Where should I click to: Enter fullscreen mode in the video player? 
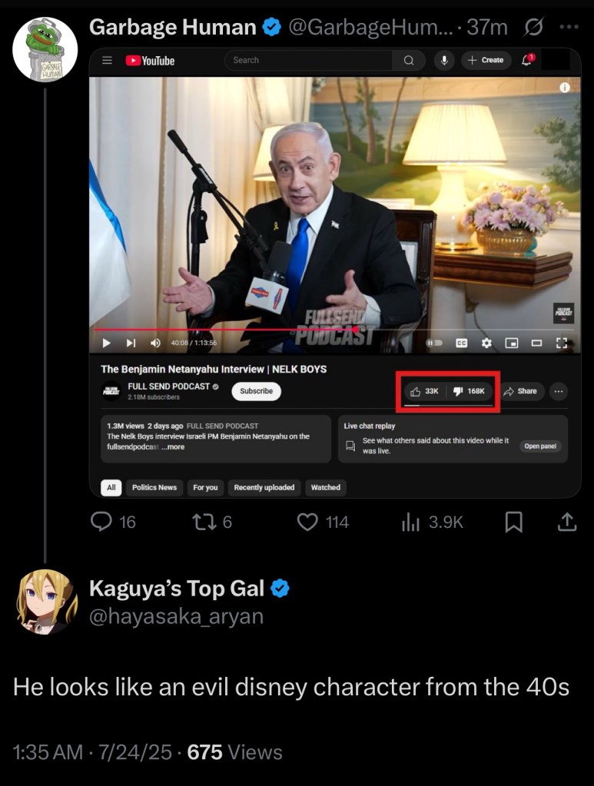pos(561,343)
